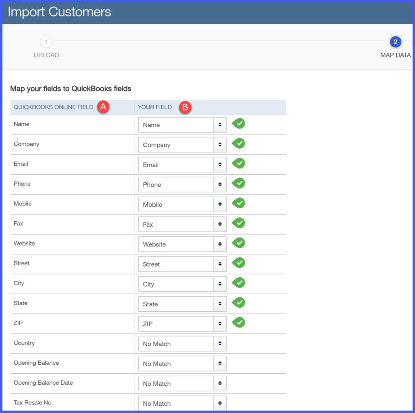Viewport: 415px width, 413px height.
Task: Click the green checkmark beside the Website row
Action: (x=238, y=243)
